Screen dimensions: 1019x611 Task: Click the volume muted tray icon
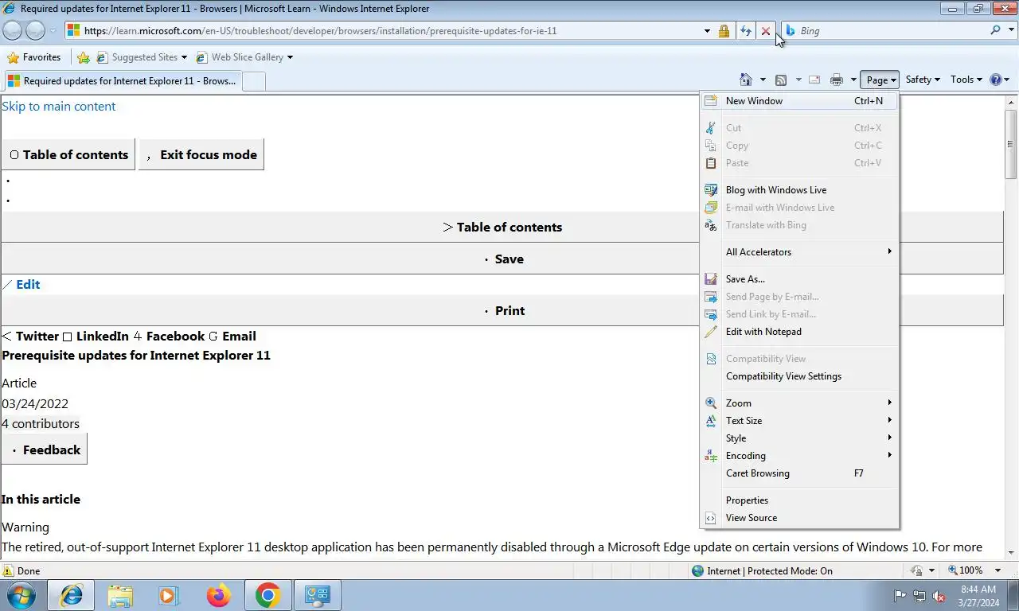pos(939,595)
